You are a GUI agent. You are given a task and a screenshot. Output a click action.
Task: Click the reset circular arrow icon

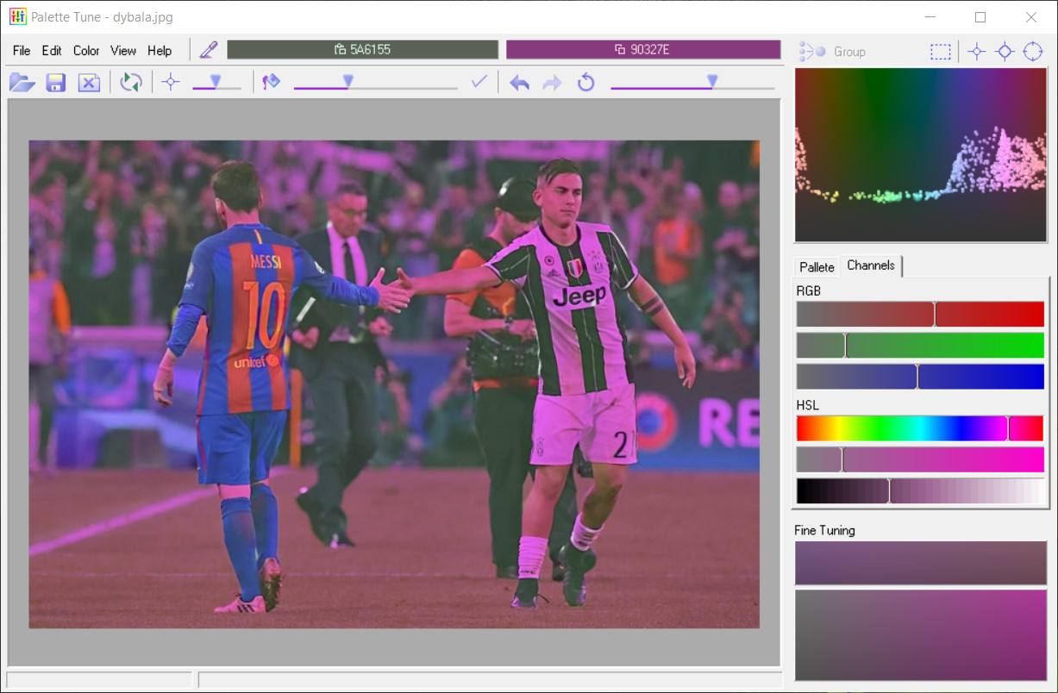586,83
